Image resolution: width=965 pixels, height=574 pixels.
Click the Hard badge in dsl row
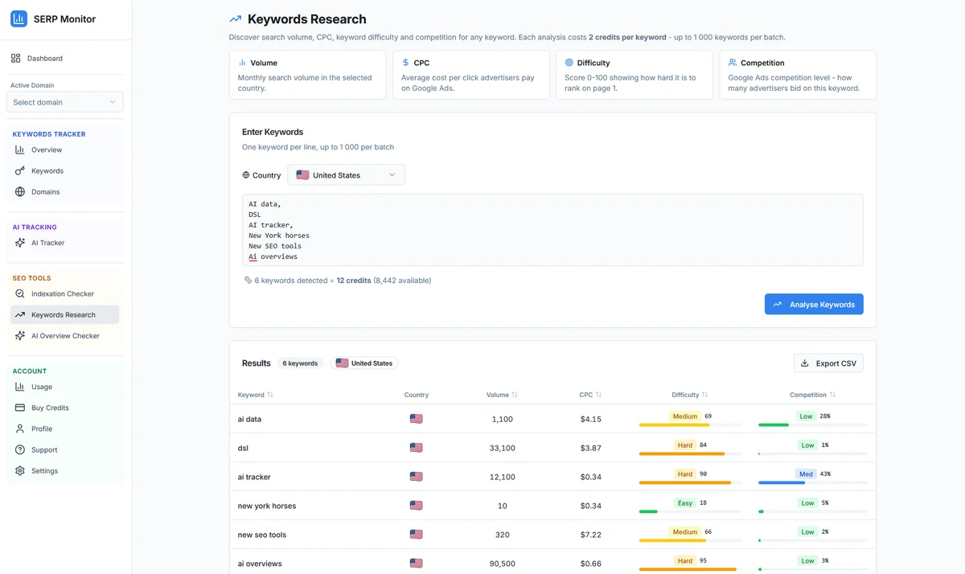click(685, 445)
